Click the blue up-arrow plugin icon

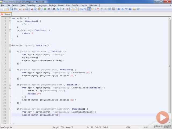coord(123,9)
